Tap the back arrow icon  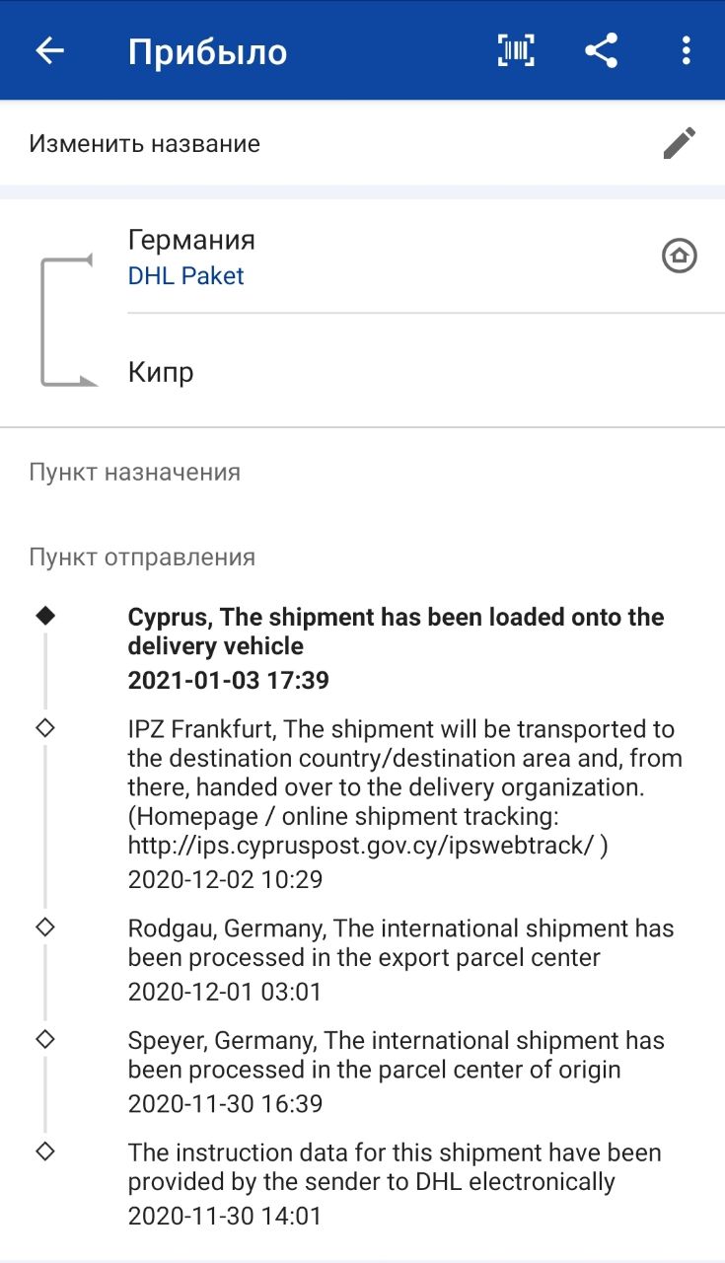coord(49,51)
